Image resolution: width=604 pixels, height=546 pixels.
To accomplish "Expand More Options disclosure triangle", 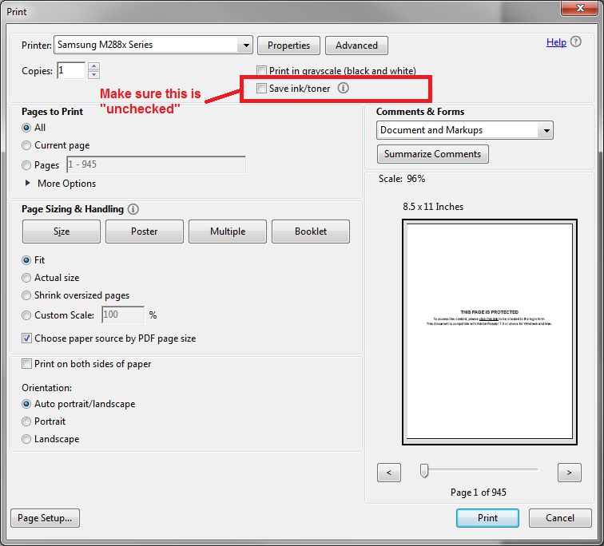I will tap(29, 184).
